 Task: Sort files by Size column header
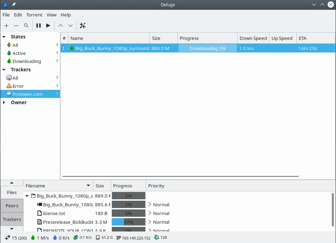click(102, 186)
